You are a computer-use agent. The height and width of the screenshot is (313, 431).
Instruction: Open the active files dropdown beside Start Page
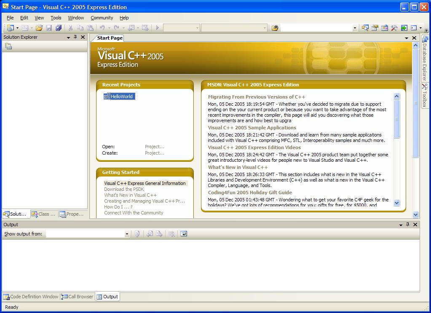[x=407, y=38]
